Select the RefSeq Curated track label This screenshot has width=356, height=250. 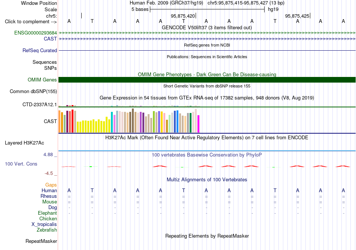(39, 51)
